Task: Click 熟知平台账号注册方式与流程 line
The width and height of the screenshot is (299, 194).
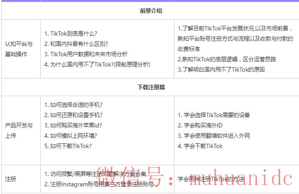Action: pyautogui.click(x=235, y=39)
